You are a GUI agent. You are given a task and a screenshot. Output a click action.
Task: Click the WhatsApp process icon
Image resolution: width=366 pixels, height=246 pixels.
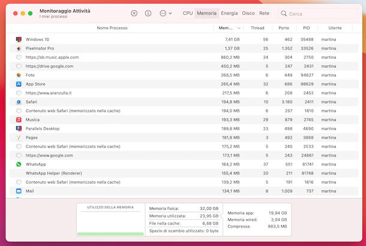(x=19, y=164)
